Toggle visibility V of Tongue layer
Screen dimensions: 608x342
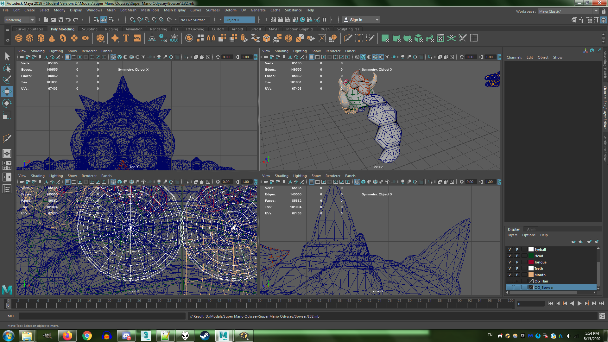510,262
